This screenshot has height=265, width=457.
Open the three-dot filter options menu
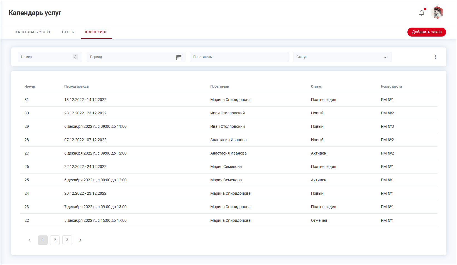point(435,57)
